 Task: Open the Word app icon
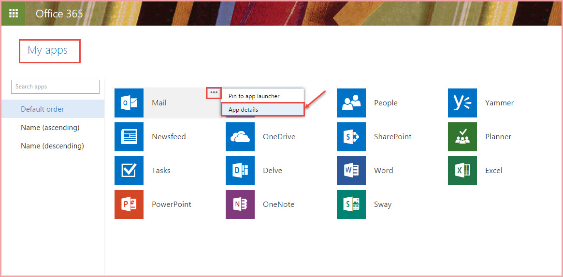351,170
